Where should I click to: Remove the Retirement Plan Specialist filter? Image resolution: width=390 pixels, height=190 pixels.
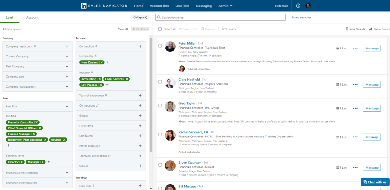(45, 139)
